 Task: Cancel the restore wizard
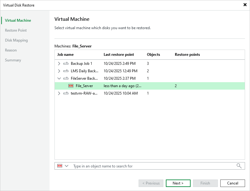click(232, 183)
